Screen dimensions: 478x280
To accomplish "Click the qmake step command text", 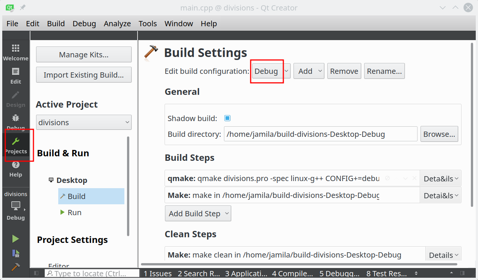I will point(274,178).
